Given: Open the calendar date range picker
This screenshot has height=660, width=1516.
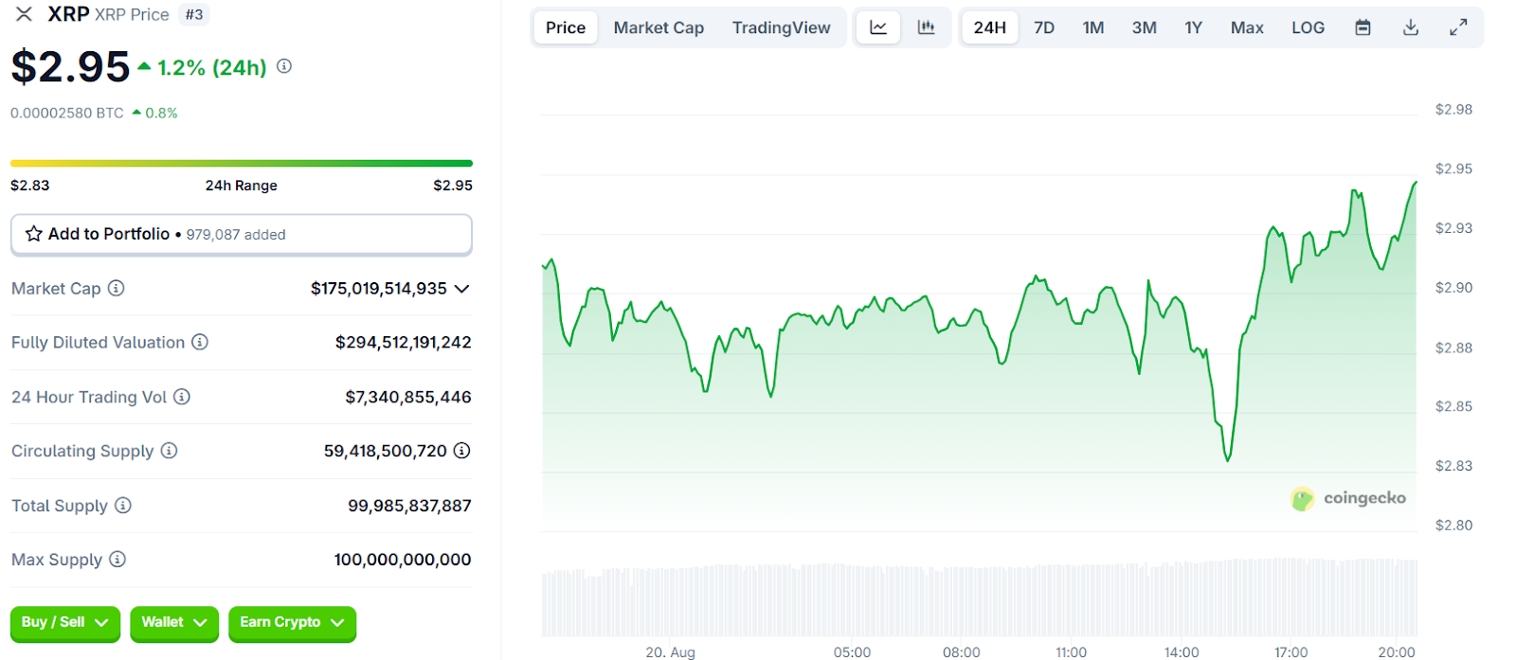Looking at the screenshot, I should coord(1363,27).
